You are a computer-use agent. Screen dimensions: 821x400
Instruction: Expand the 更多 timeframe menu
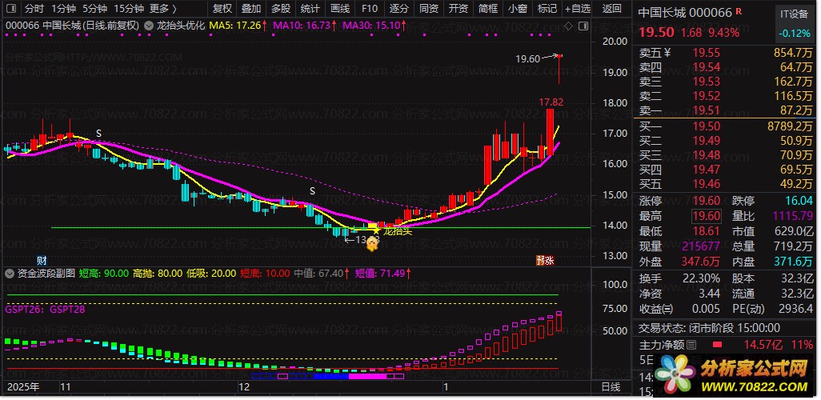click(x=162, y=8)
